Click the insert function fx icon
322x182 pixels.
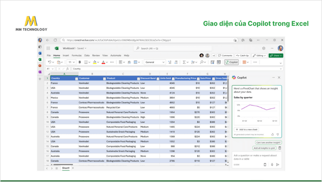coord(67,69)
